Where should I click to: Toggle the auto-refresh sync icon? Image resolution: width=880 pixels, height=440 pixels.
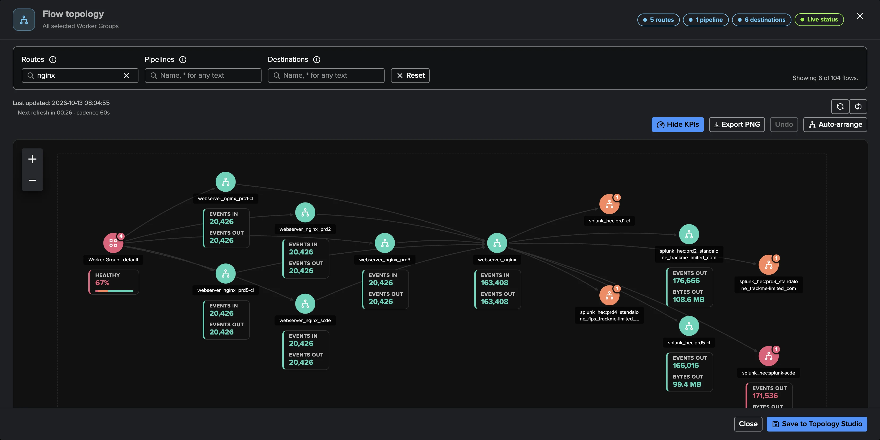tap(858, 107)
